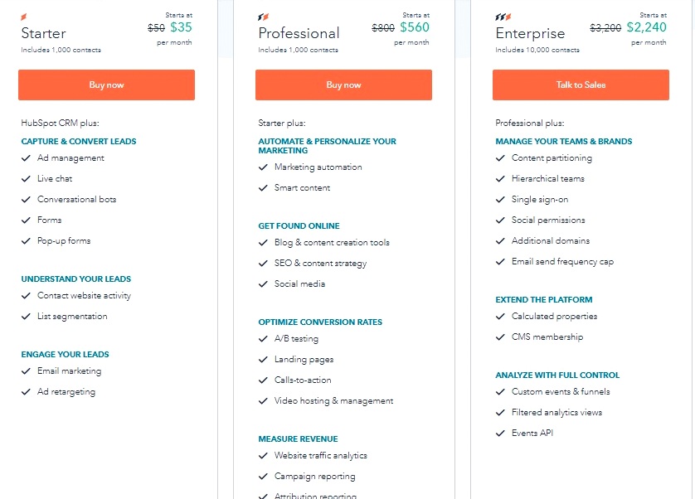Click the checkmark next to Ad management

click(26, 158)
